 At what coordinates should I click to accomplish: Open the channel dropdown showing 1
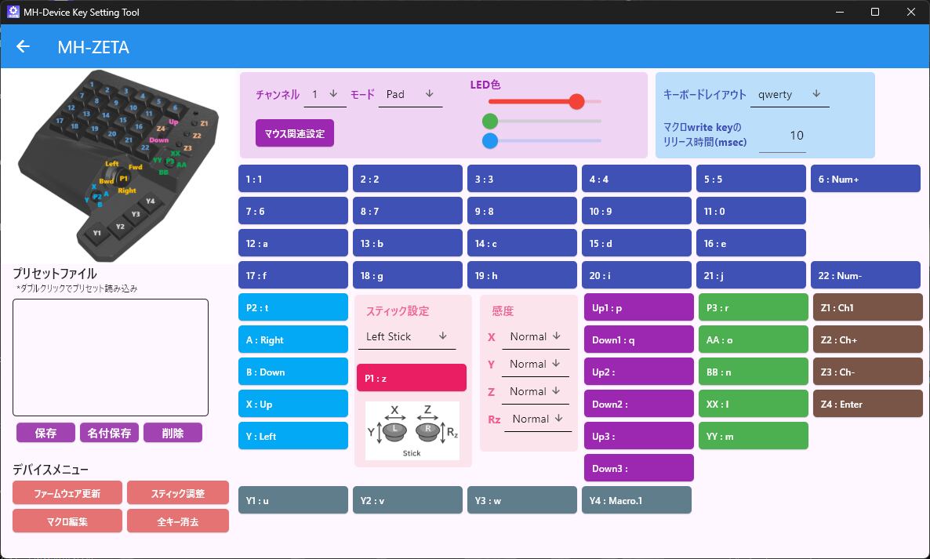pyautogui.click(x=325, y=94)
